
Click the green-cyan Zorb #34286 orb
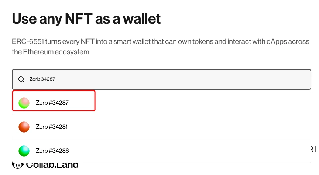click(x=24, y=151)
